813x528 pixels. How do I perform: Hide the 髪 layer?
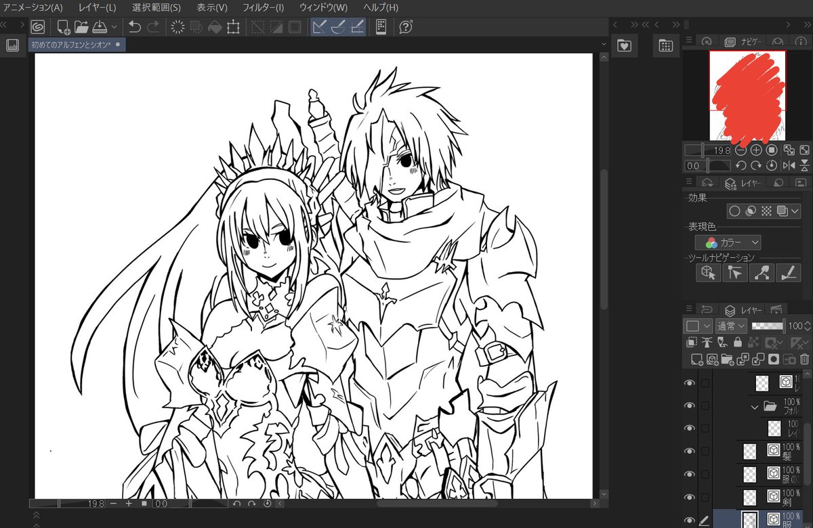[690, 452]
